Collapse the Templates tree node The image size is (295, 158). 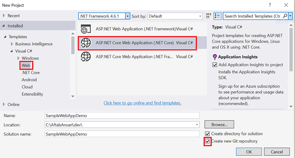click(x=5, y=37)
